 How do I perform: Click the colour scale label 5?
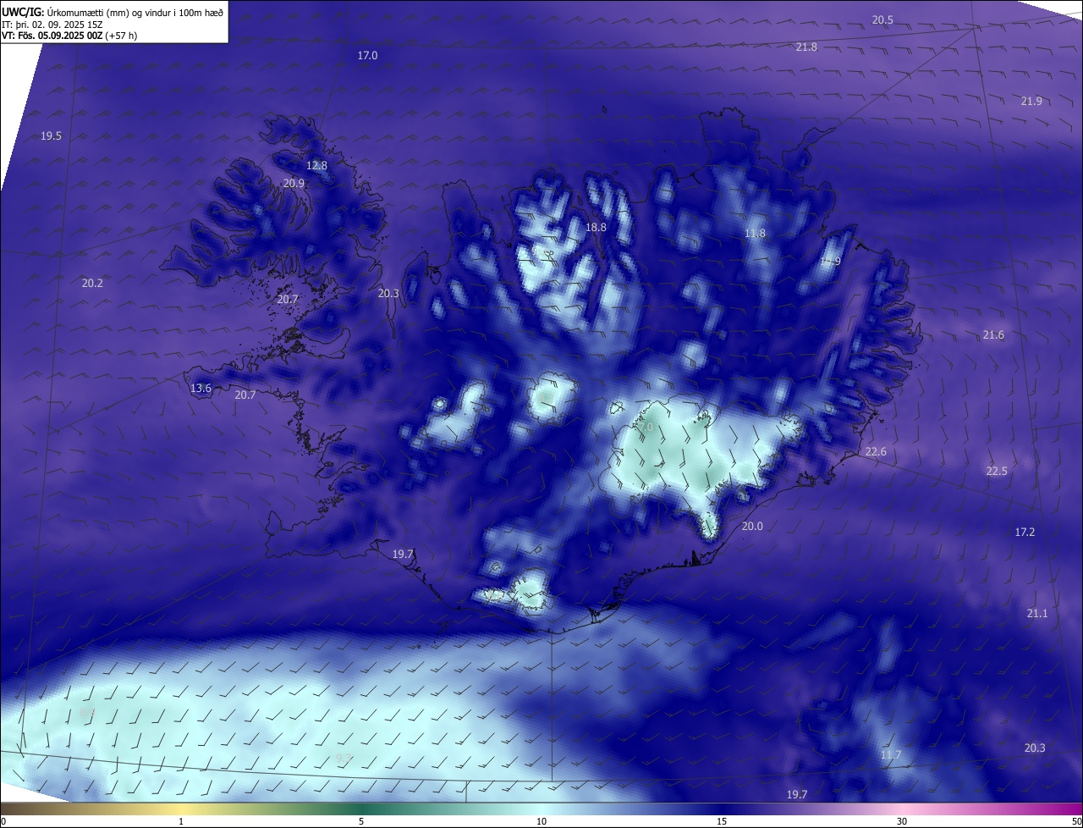pyautogui.click(x=361, y=821)
